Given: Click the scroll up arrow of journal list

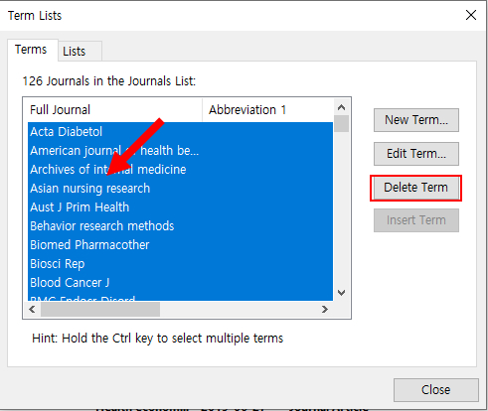Looking at the screenshot, I should point(341,107).
